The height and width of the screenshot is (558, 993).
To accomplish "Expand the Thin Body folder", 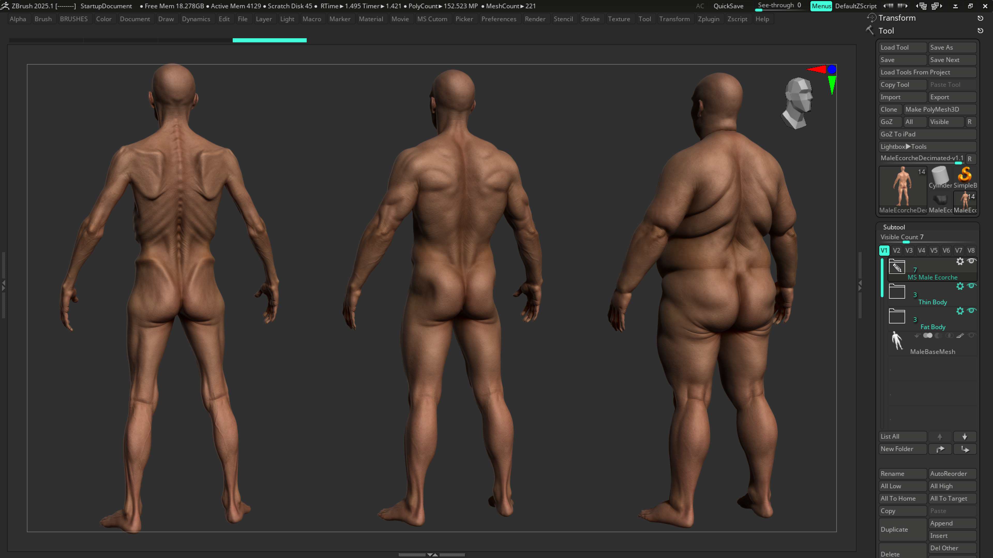I will (897, 291).
